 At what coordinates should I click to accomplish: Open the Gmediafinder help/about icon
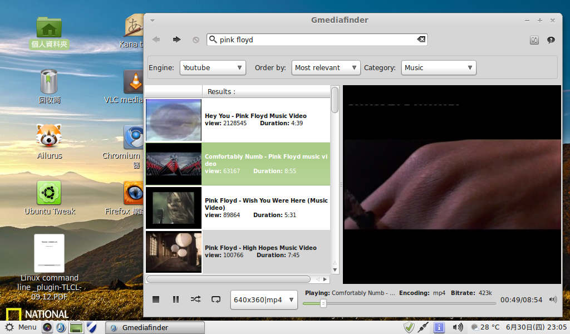(551, 40)
